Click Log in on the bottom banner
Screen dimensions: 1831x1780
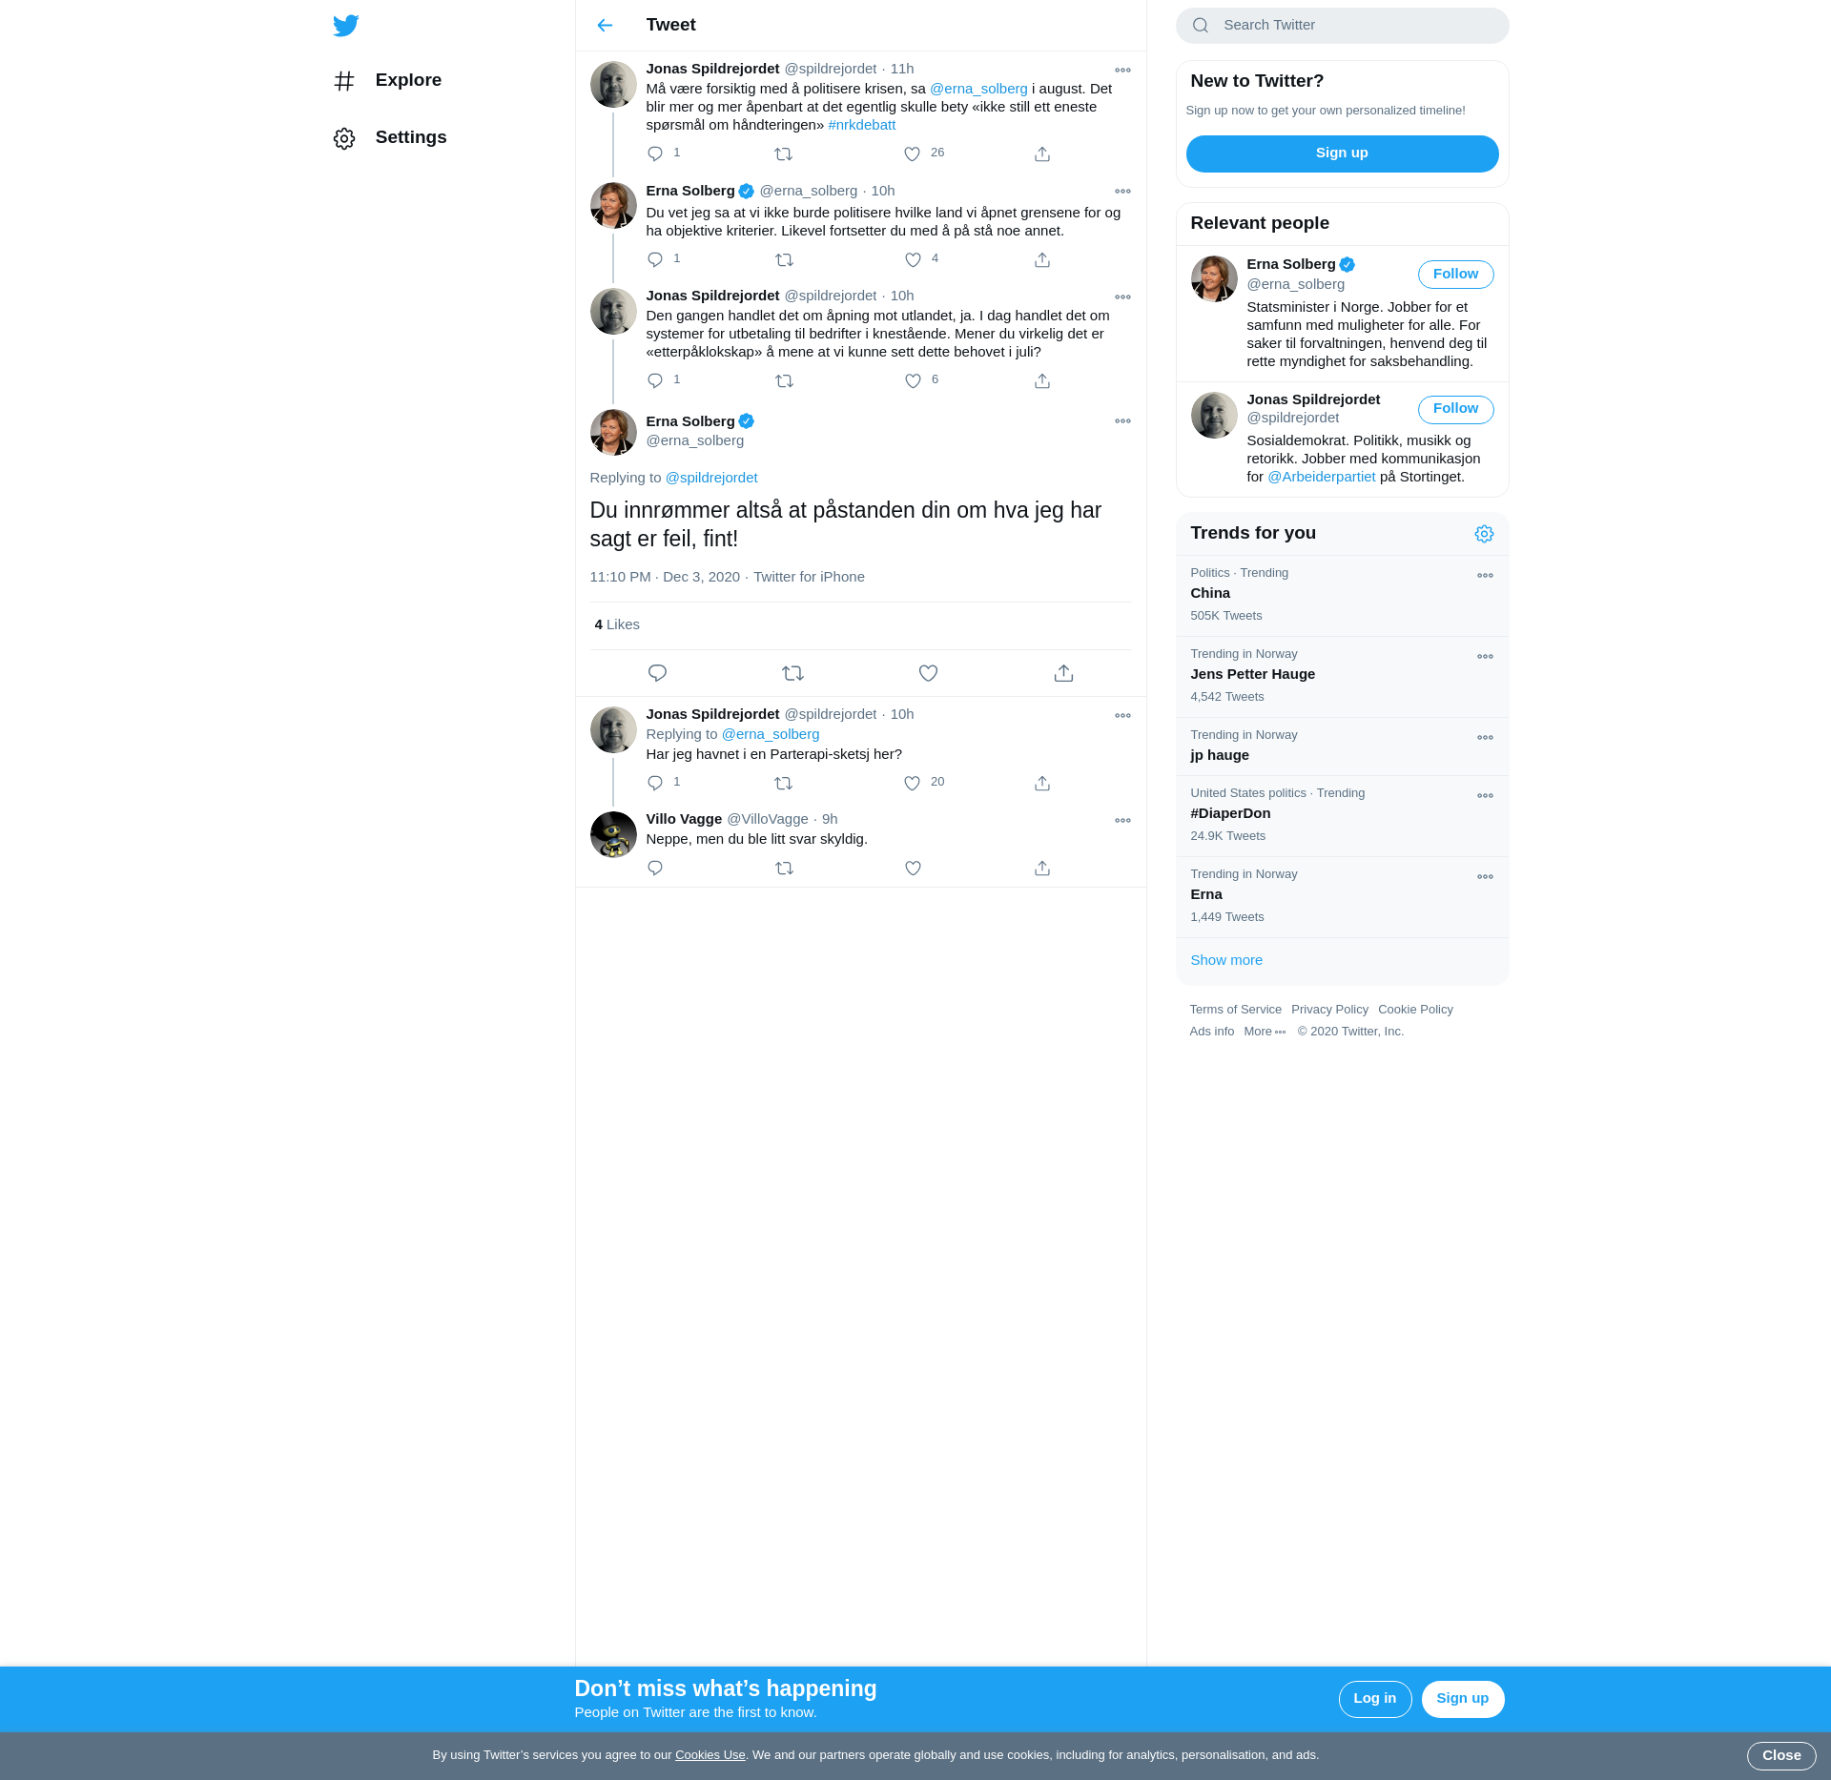pos(1374,1699)
